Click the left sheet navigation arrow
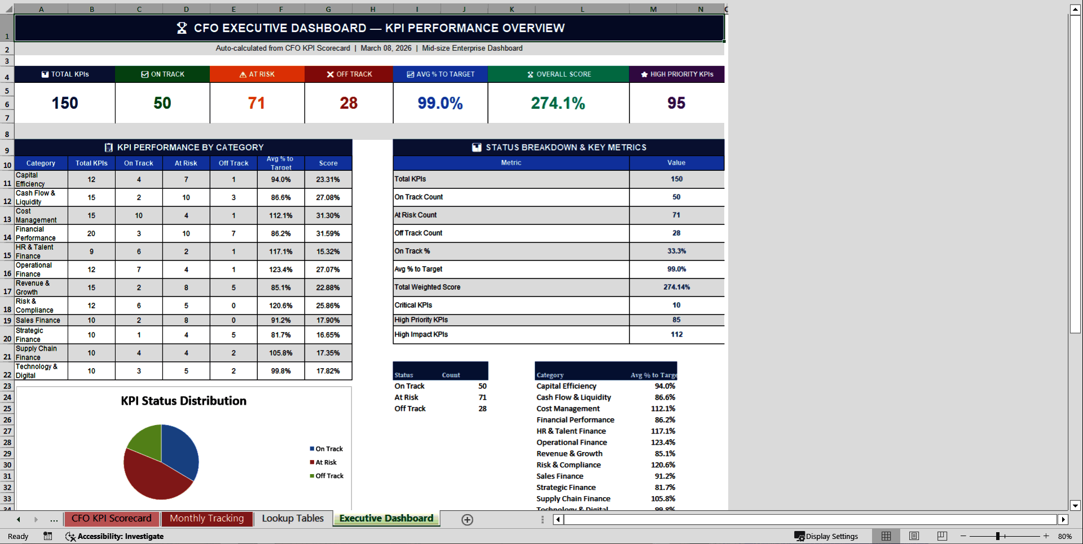Image resolution: width=1083 pixels, height=544 pixels. coord(19,519)
